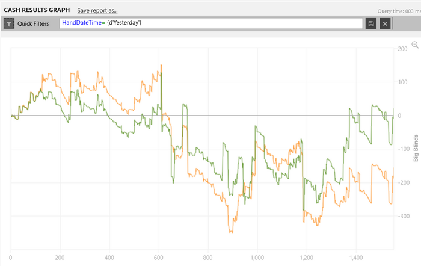Open the Save report as link
The width and height of the screenshot is (421, 266).
click(97, 10)
